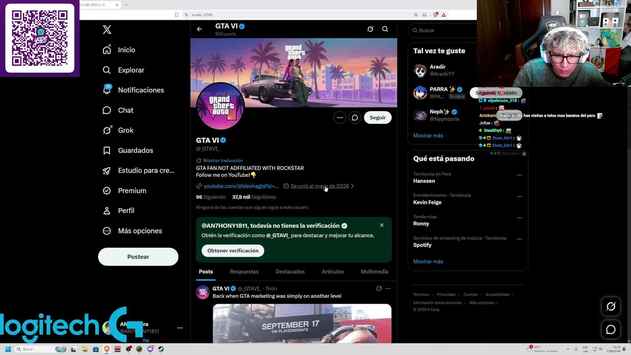
Task: Switch to the Multimedia tab
Action: pos(375,272)
